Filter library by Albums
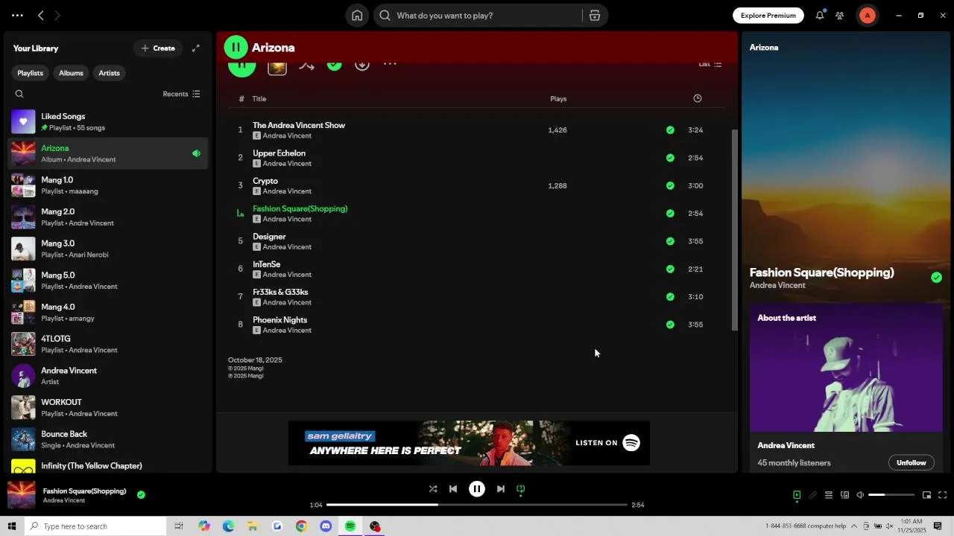 point(71,73)
